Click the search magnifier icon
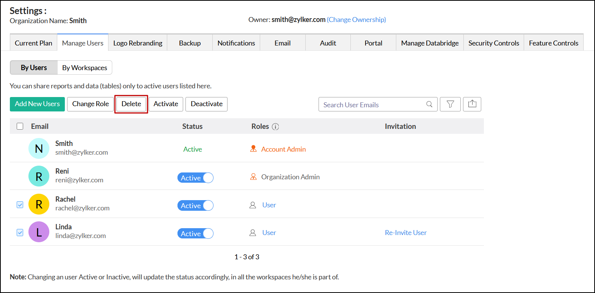 click(429, 104)
